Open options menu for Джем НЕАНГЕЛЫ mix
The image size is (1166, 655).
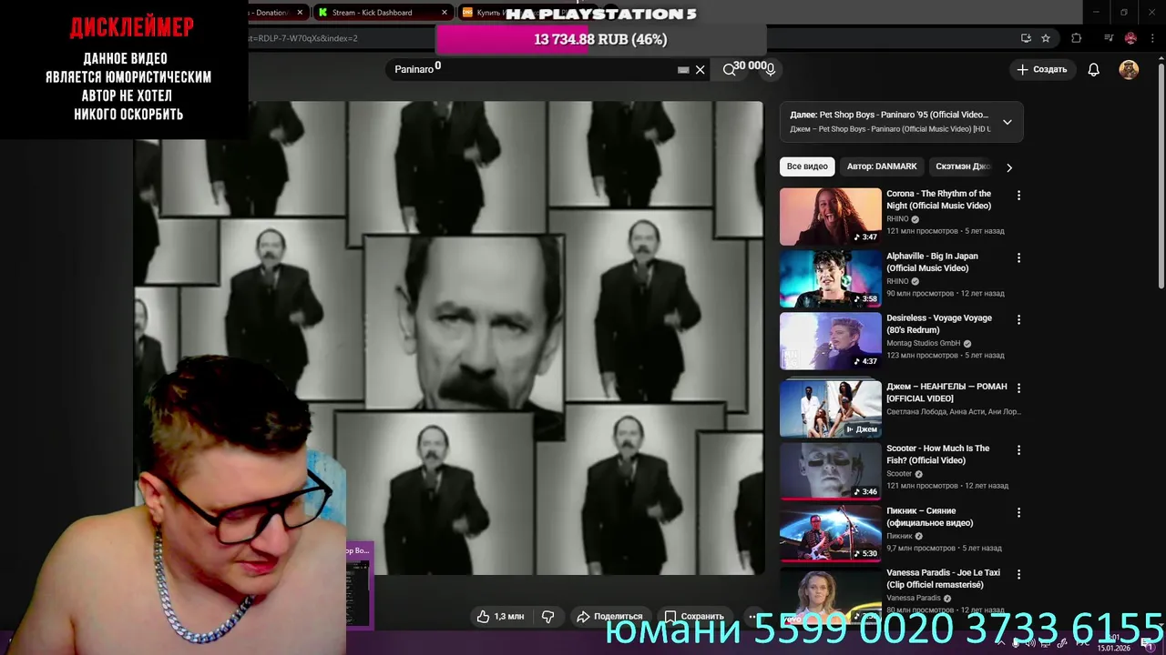(1018, 388)
